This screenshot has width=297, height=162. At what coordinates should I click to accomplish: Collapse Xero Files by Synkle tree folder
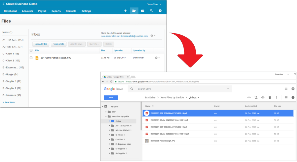106,117
